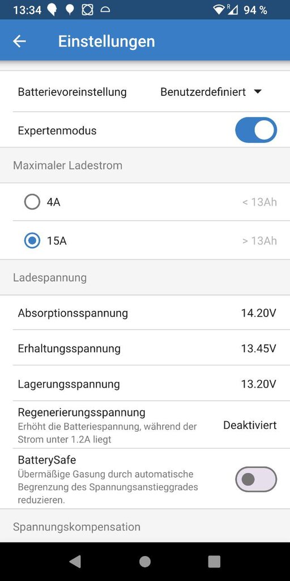Tap the first notification bulb icon
The image size is (290, 581).
[52, 10]
